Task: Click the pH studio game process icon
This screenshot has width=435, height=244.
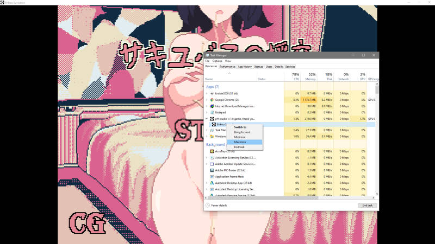Action: tap(212, 119)
